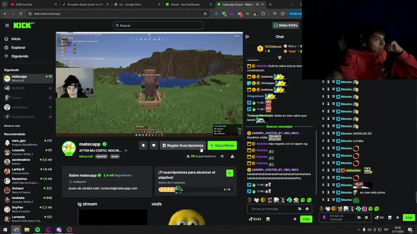Open the media control icon in Chrome toolbar
This screenshot has height=234, width=417.
(275, 14)
